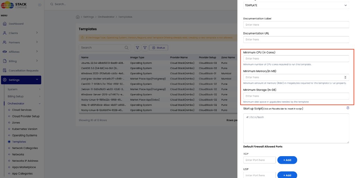Click Settings in the breadcrumb
Screen dimensions: 355x178
point(88,17)
